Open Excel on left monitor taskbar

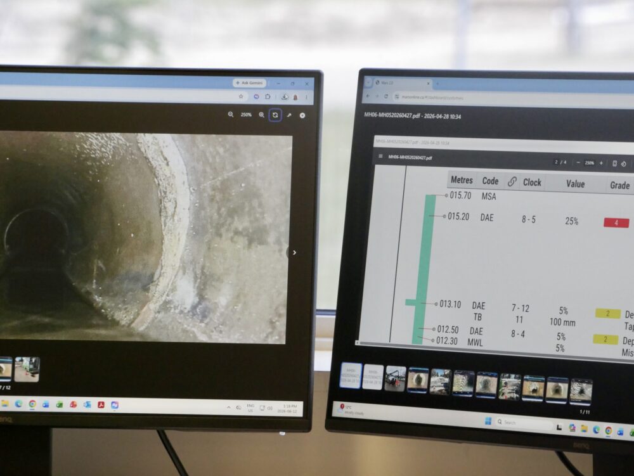tap(60, 404)
